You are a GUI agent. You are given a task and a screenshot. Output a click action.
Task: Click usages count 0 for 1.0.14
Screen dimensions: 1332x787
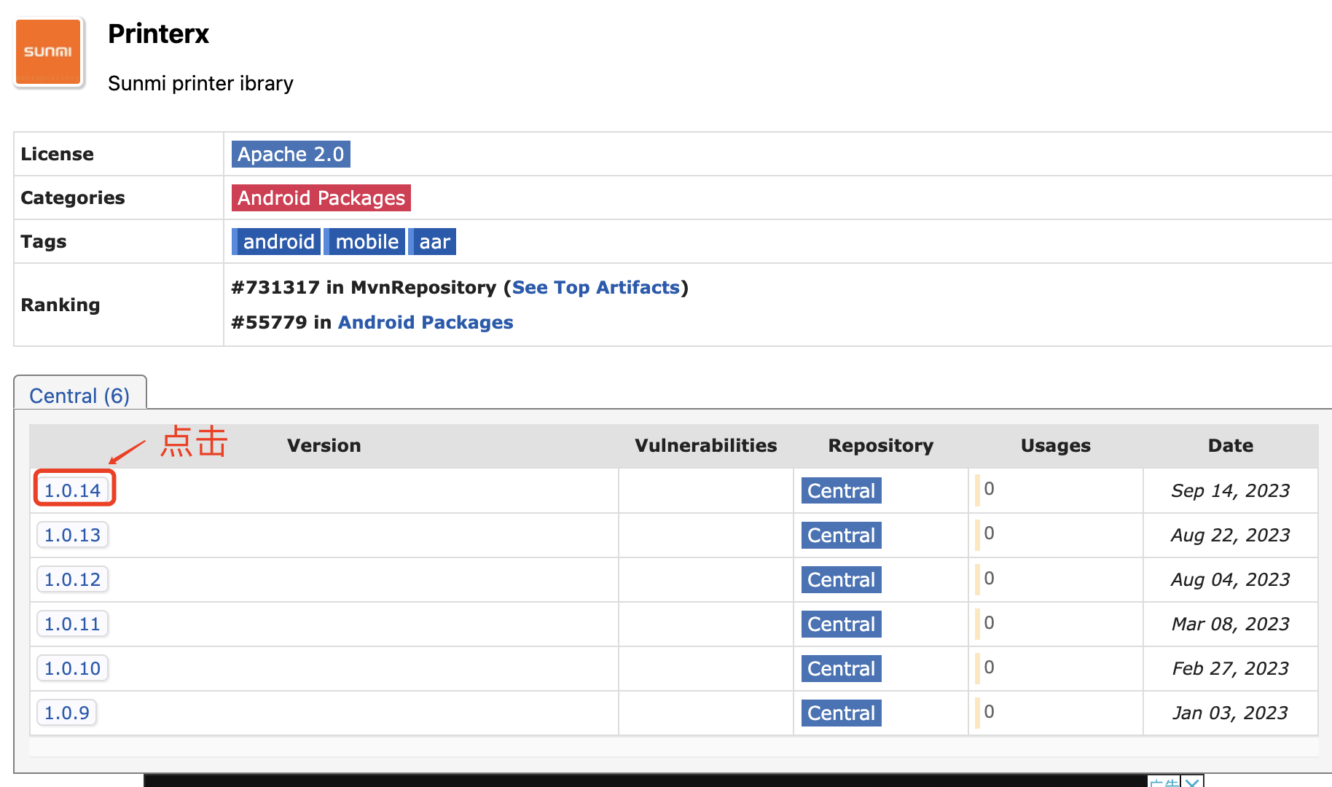(x=989, y=489)
